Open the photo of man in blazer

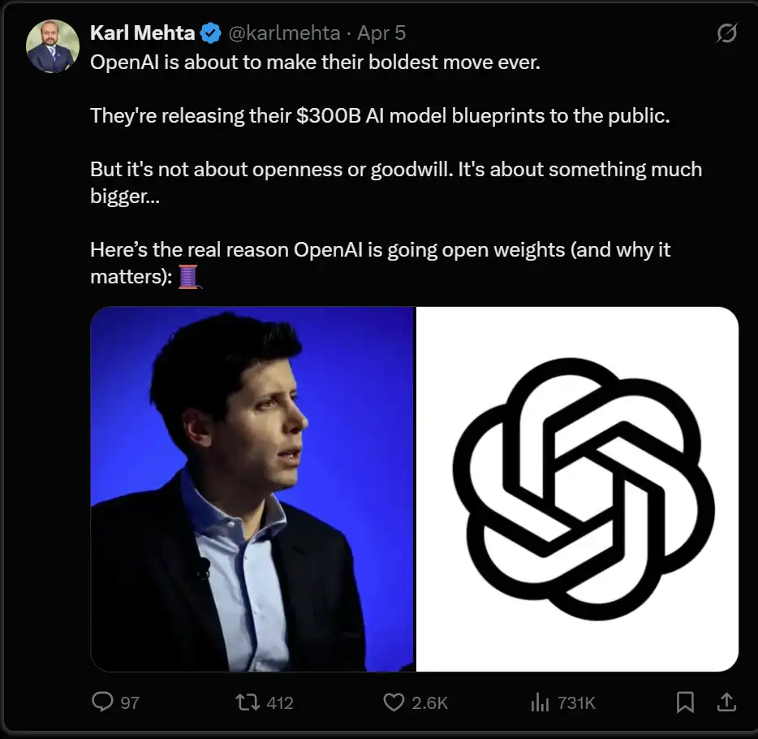tap(252, 489)
